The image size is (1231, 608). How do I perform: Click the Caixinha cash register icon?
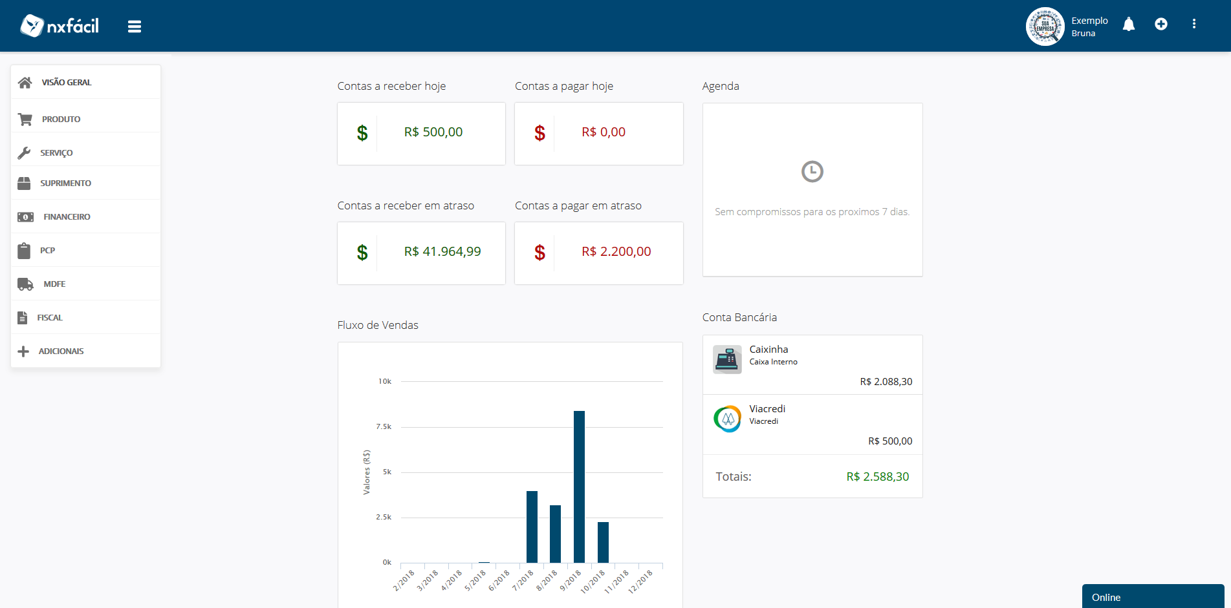coord(727,359)
